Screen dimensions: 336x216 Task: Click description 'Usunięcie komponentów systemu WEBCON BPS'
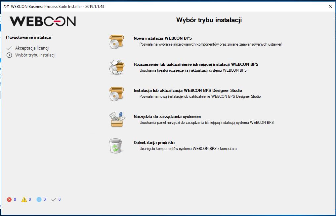click(188, 149)
